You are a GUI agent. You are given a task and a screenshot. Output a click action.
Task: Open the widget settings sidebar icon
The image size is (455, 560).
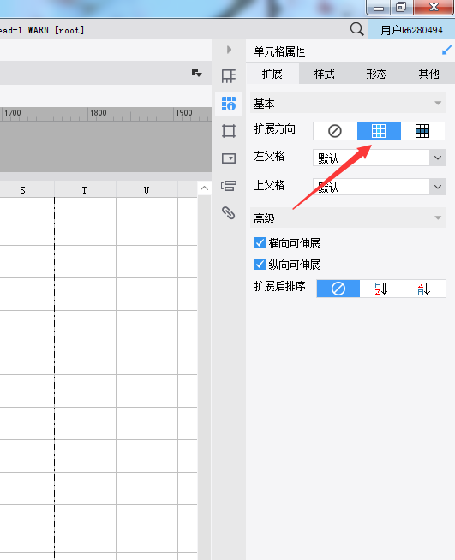[x=229, y=158]
